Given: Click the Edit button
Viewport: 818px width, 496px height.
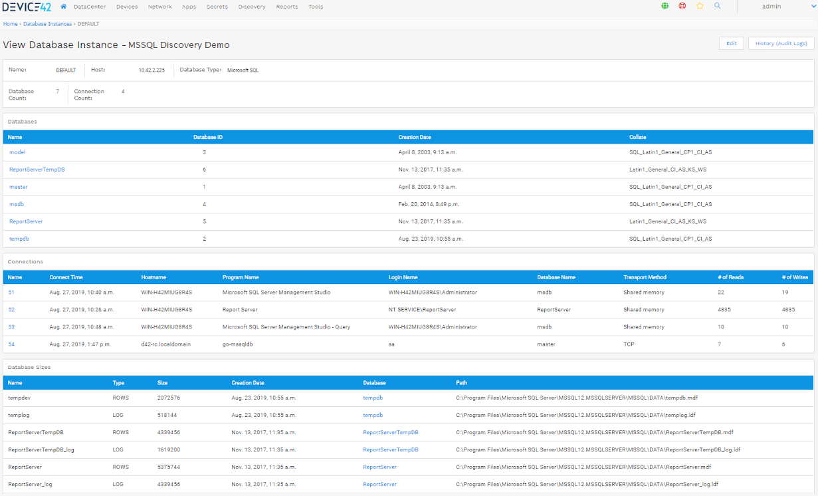Looking at the screenshot, I should click(x=731, y=43).
